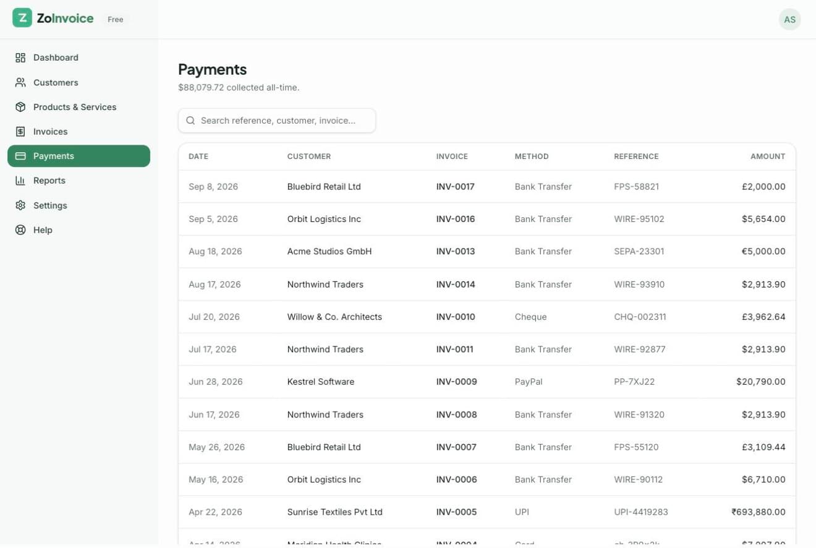The height and width of the screenshot is (548, 816).
Task: Click the Products & Services box icon
Action: (x=20, y=107)
